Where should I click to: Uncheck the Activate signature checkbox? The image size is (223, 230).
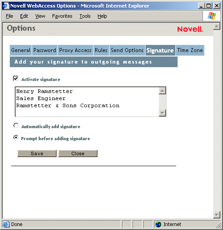click(16, 78)
